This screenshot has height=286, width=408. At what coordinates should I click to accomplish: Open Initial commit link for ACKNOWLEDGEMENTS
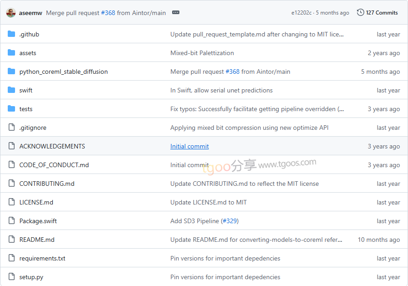[x=189, y=146]
